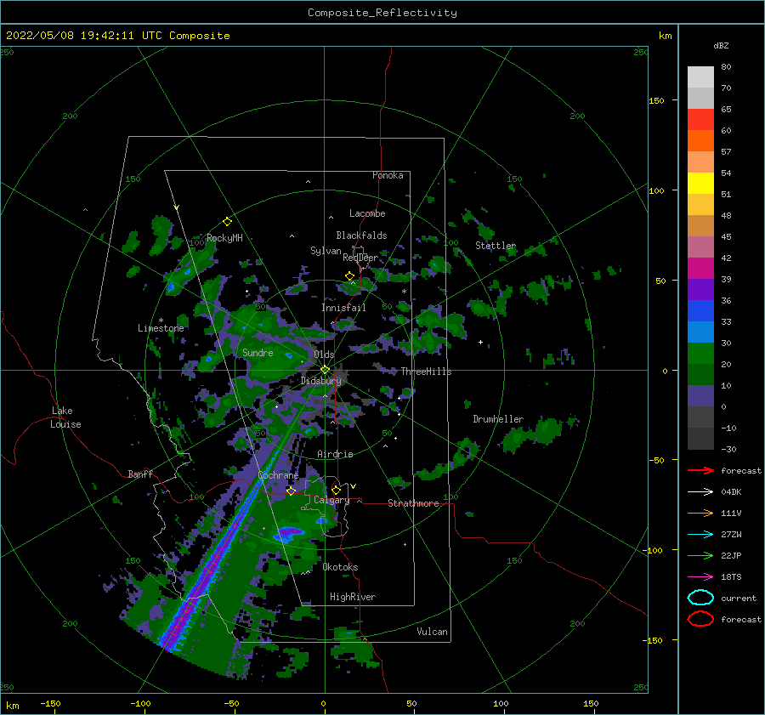Click the RedDeer city label
The image size is (765, 715).
(x=360, y=258)
